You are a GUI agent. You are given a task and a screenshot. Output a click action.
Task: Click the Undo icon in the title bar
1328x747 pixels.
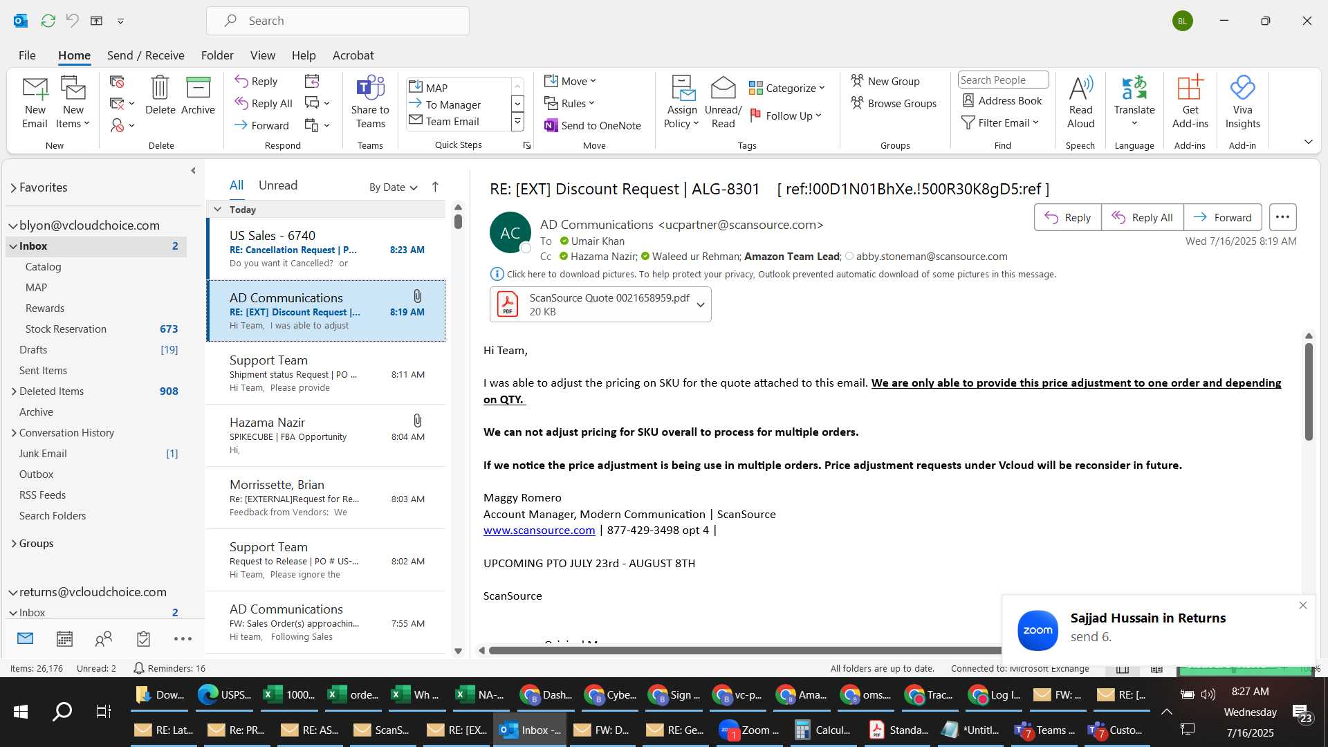pos(72,21)
